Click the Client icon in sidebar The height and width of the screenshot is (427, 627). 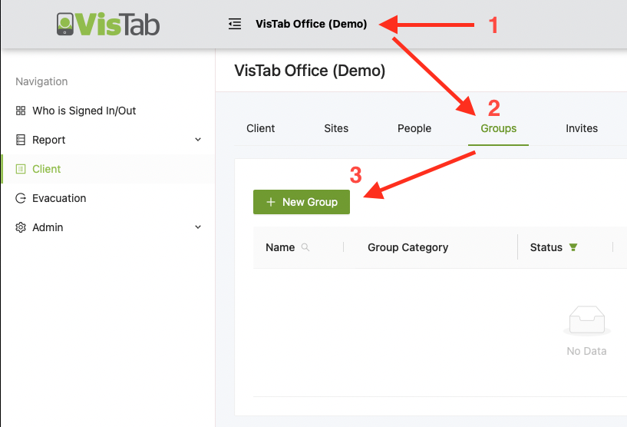point(21,169)
